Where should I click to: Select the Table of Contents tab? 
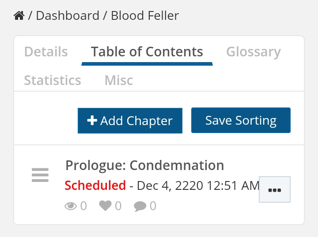click(147, 52)
